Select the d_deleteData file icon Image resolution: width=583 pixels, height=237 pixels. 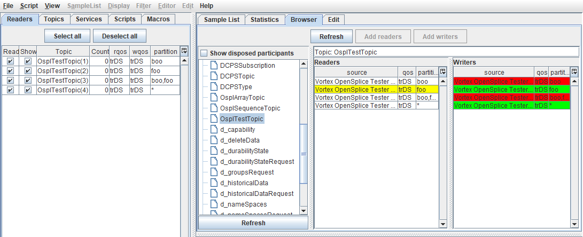pyautogui.click(x=214, y=140)
